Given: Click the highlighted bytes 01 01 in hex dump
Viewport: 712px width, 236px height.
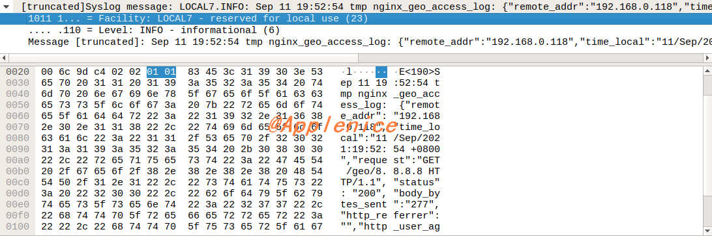Looking at the screenshot, I should coord(161,72).
